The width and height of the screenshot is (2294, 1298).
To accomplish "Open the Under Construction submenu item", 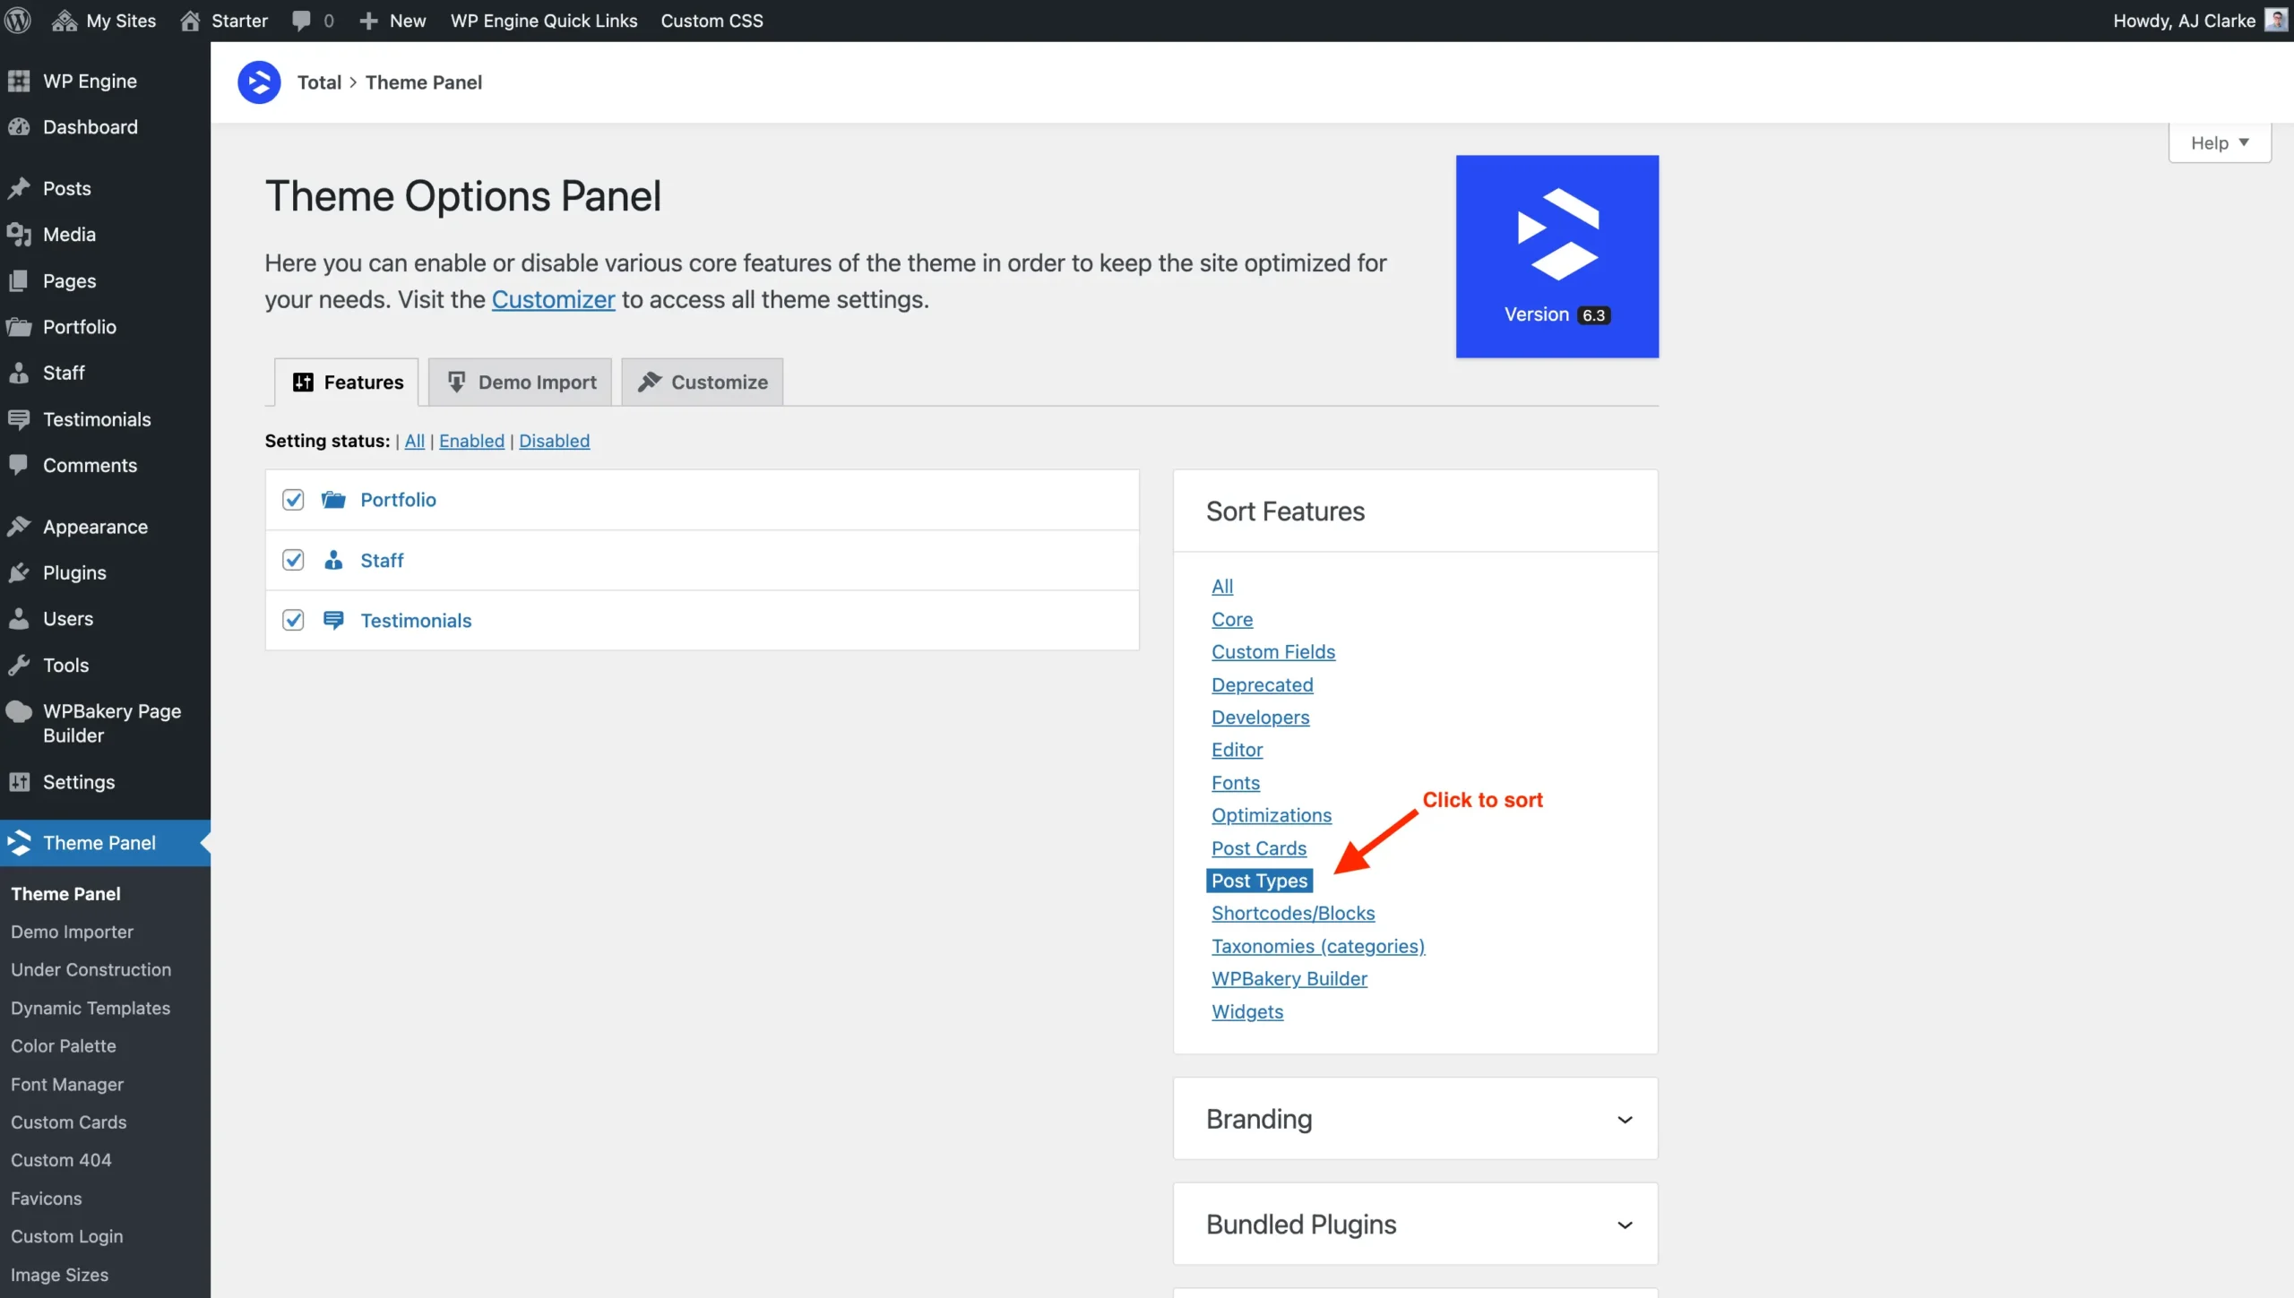I will [x=91, y=970].
